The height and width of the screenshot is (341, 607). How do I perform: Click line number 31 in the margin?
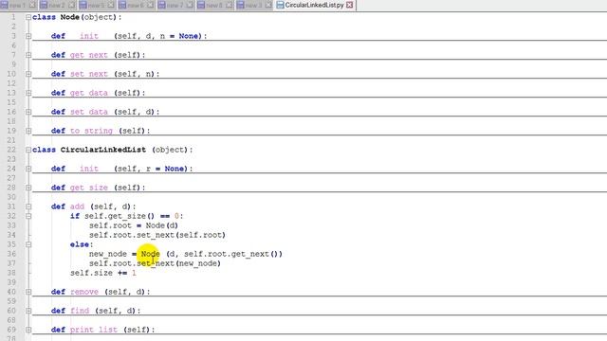tap(11, 206)
